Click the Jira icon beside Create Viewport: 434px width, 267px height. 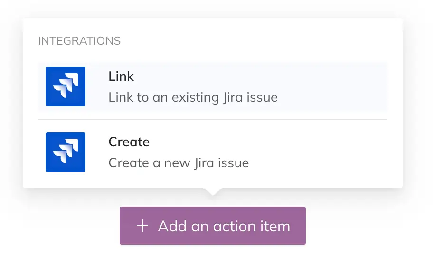66,152
